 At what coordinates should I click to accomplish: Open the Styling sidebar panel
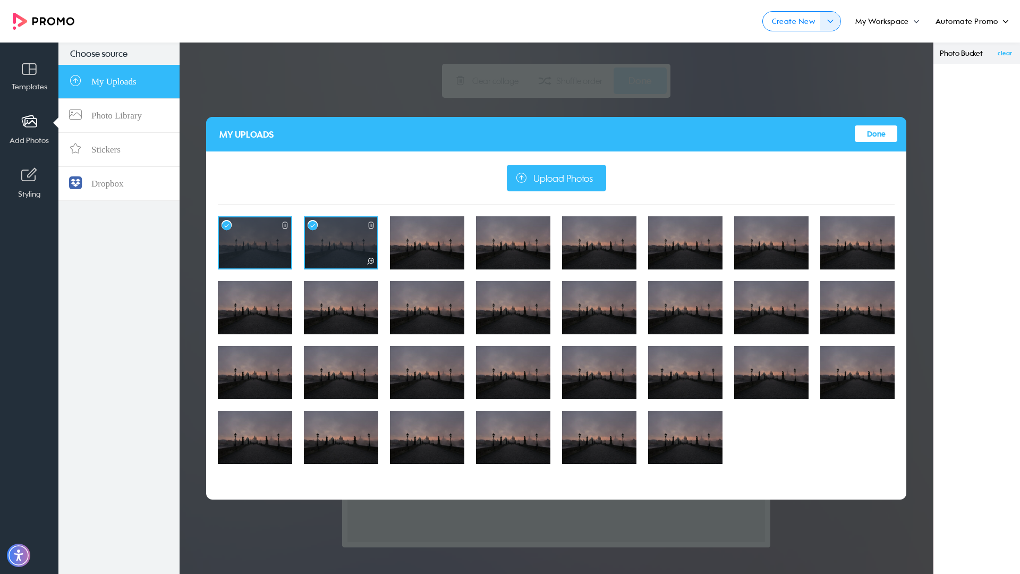click(x=29, y=183)
